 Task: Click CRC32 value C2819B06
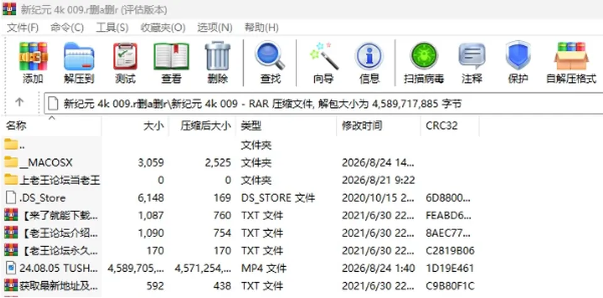tap(450, 251)
